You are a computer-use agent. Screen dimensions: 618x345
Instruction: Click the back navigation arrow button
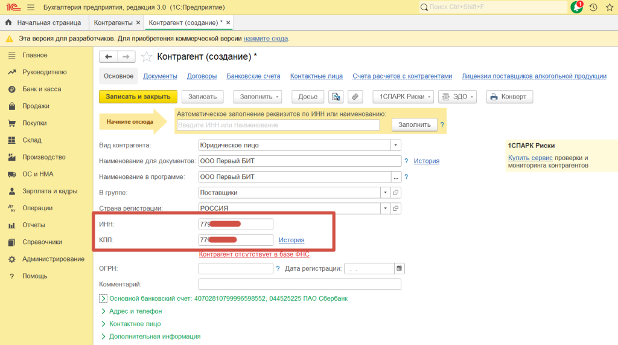tap(109, 57)
